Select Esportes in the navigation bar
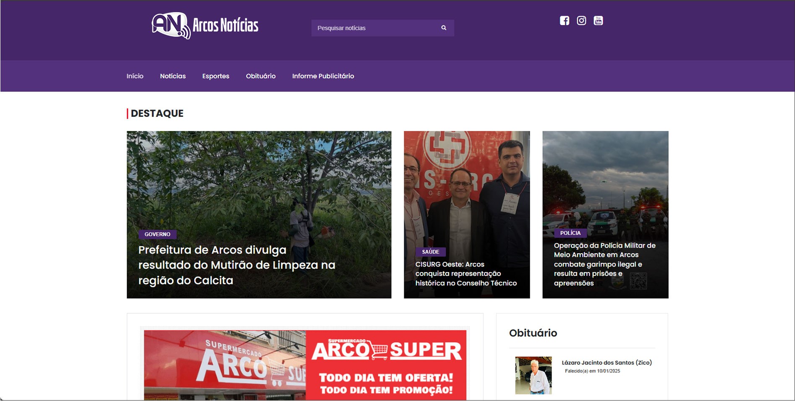 click(216, 76)
